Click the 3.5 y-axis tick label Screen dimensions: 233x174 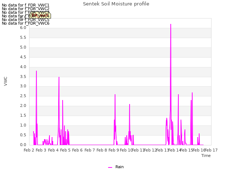pos(23,76)
